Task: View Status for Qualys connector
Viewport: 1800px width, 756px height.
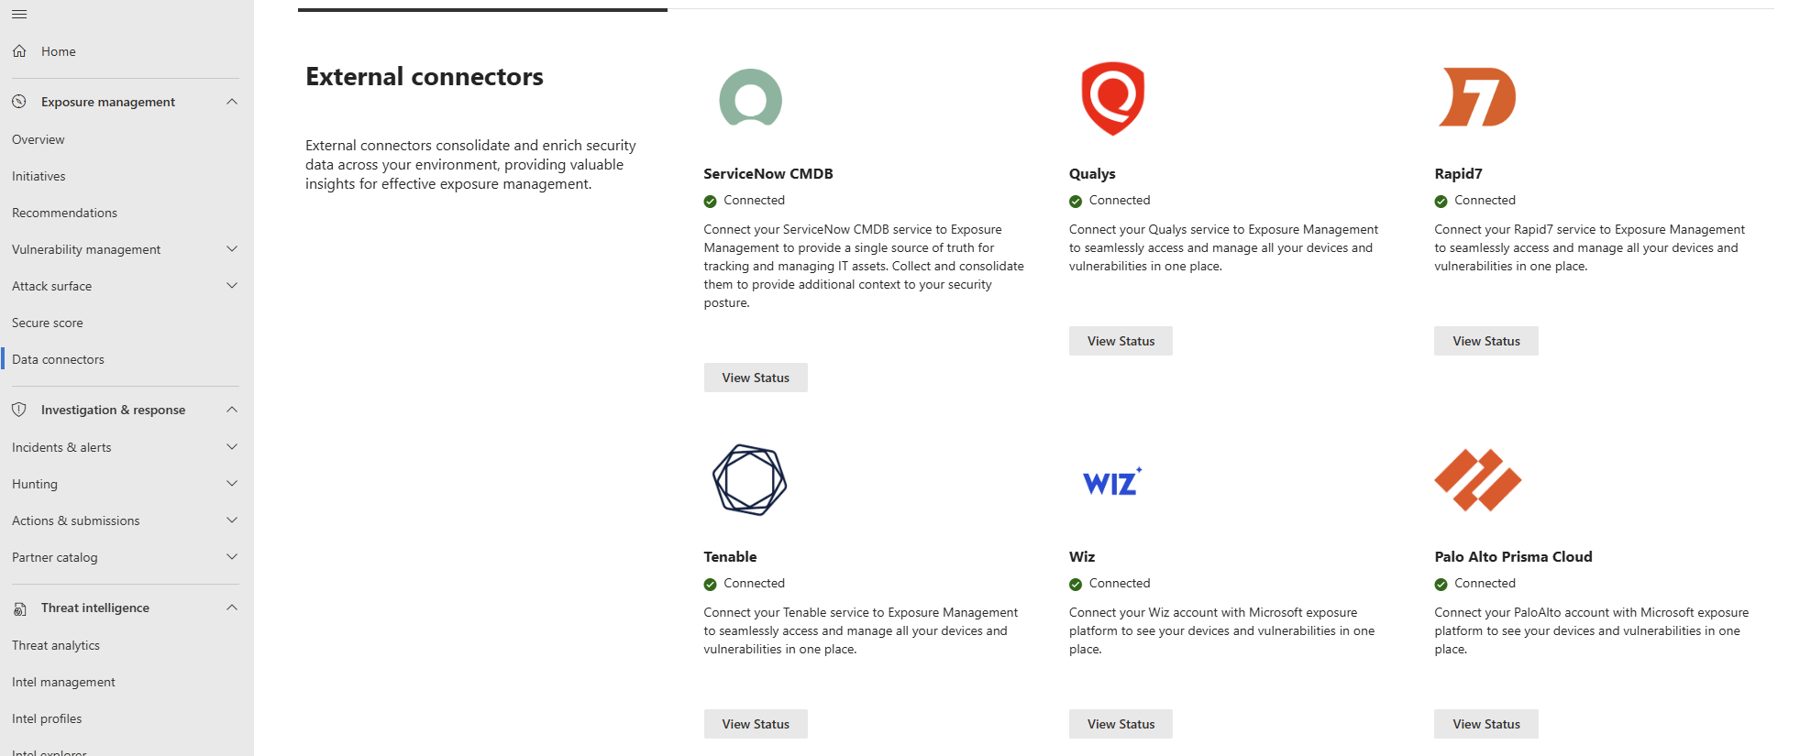Action: tap(1120, 341)
